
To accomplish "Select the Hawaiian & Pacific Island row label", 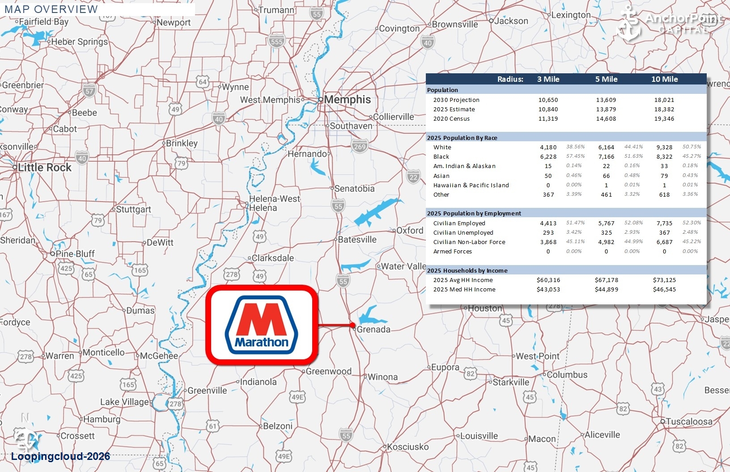I will click(x=471, y=185).
